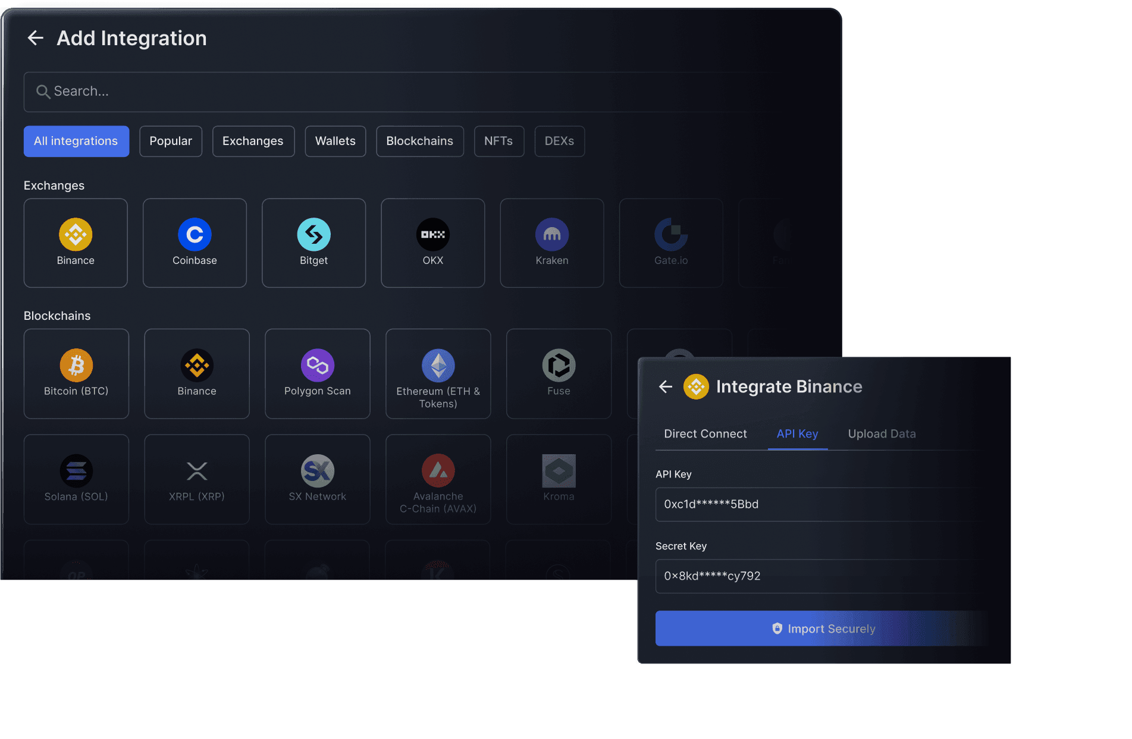Click the Add Integration title

click(x=132, y=39)
